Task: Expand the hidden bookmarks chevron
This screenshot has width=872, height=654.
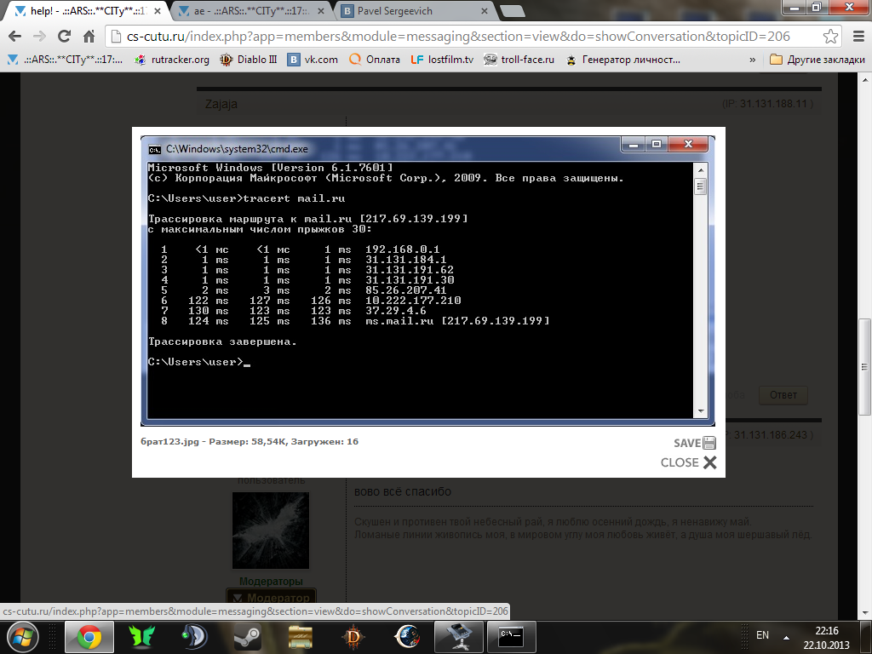Action: coord(753,60)
